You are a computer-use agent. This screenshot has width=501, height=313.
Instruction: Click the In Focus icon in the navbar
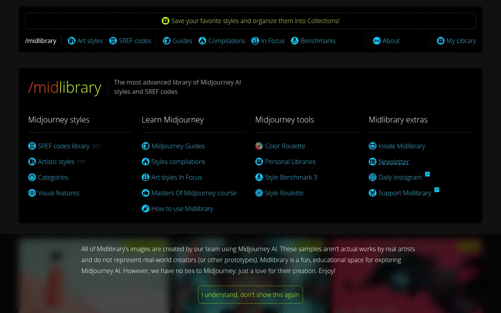255,41
